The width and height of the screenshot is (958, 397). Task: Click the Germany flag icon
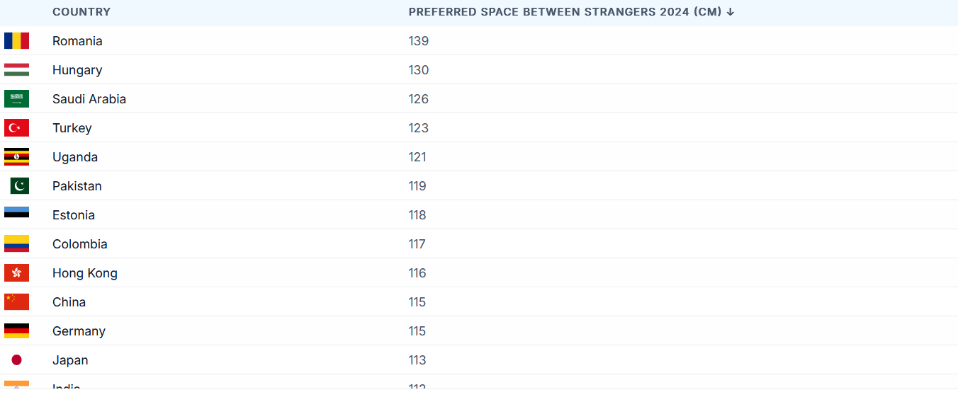[16, 331]
